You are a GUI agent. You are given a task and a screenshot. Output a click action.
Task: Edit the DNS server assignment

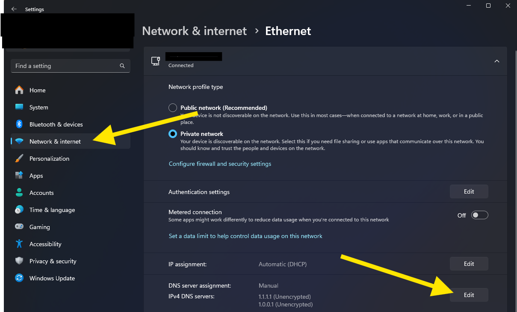click(469, 294)
